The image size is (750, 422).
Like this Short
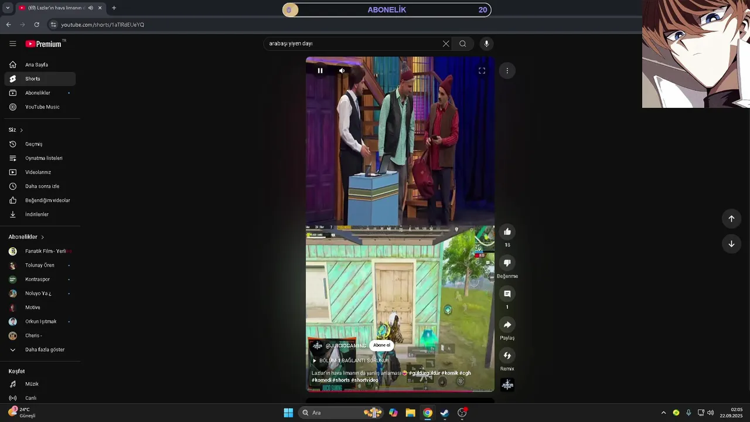507,232
